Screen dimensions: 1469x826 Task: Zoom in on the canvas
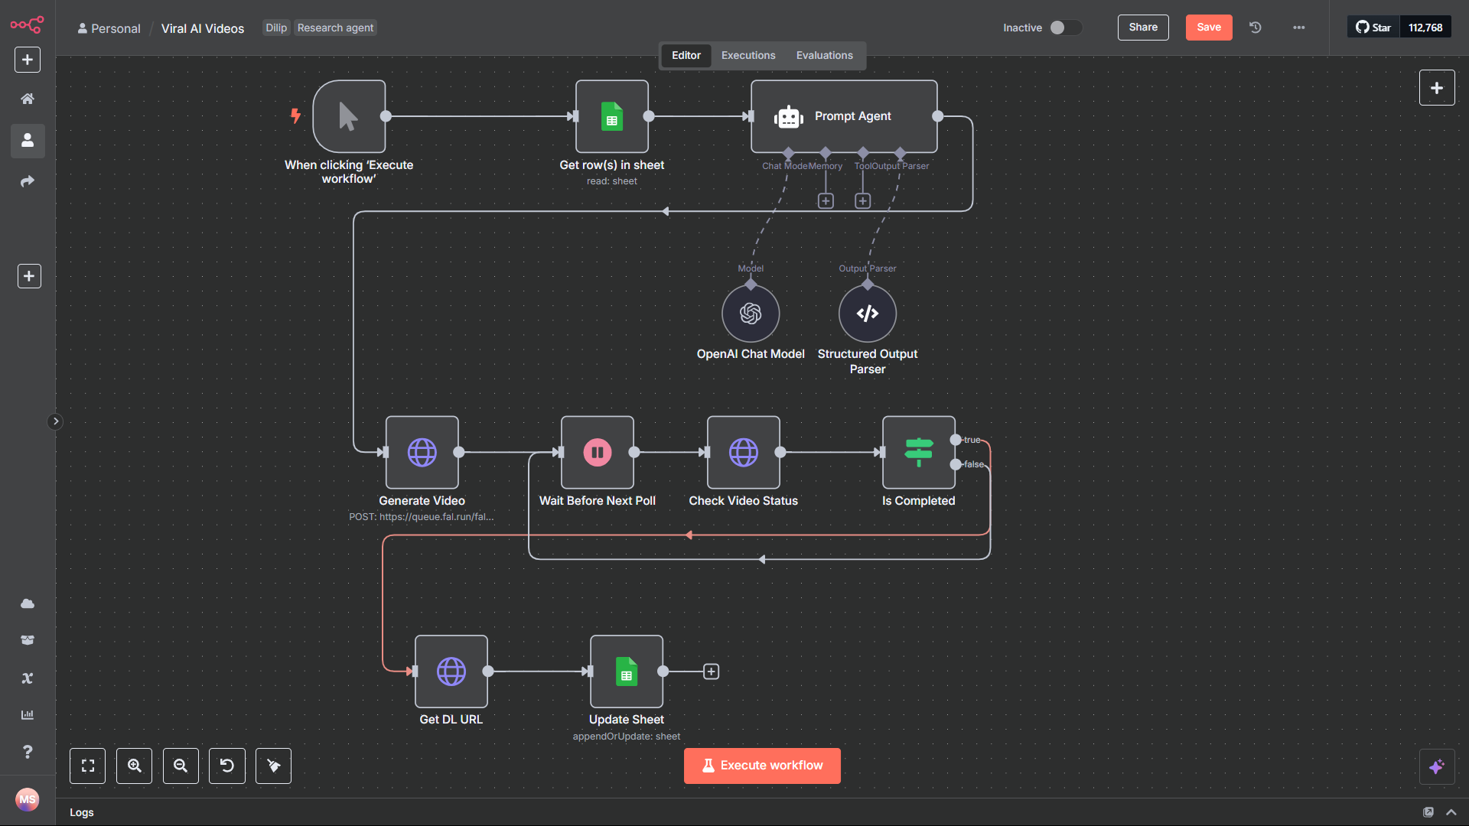coord(134,766)
